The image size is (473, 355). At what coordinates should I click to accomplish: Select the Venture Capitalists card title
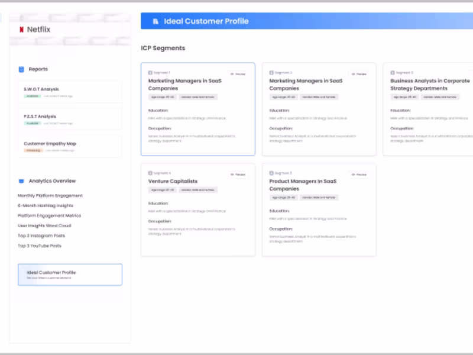(173, 181)
